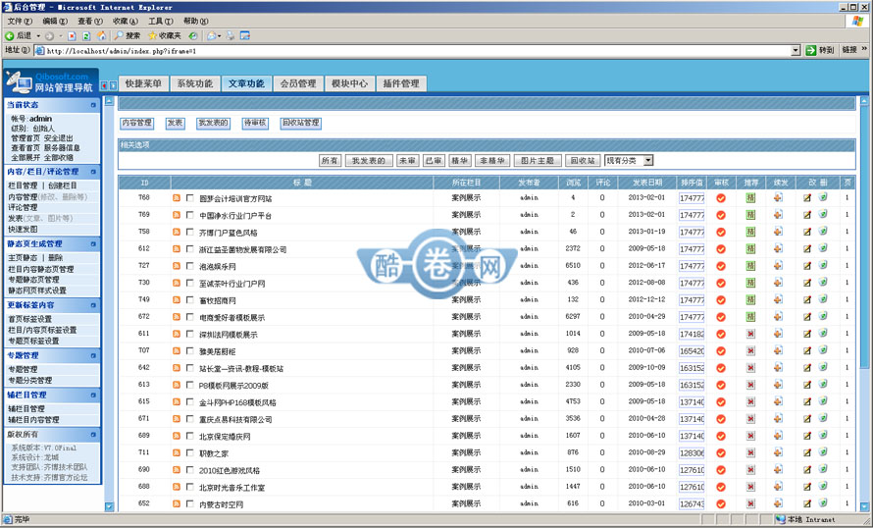This screenshot has width=873, height=528.
Task: Click the 图片主题 filter button
Action: [538, 160]
